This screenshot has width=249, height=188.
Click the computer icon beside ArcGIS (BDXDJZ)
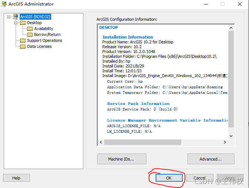click(x=16, y=17)
